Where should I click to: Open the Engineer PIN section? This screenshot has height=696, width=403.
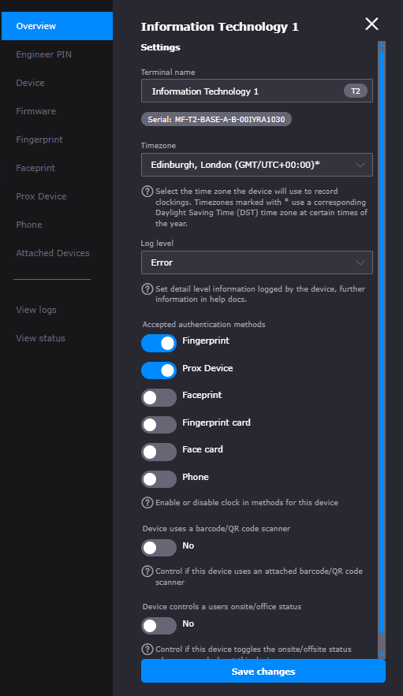point(43,54)
